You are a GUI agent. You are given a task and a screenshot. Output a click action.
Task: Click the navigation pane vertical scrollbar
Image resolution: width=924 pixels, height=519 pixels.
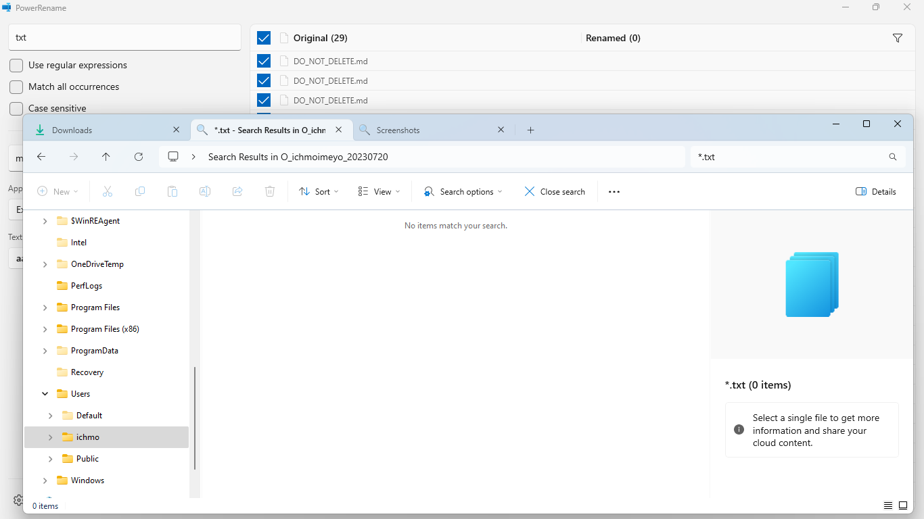tap(195, 418)
